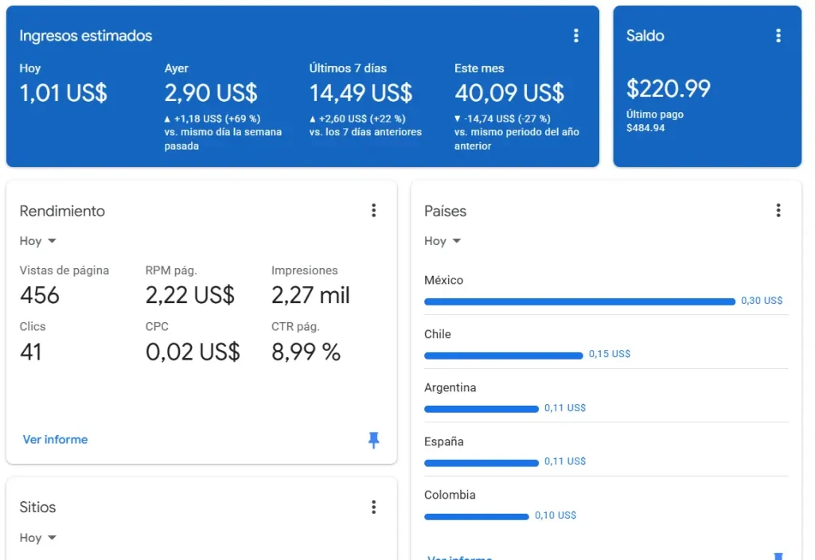Open Sitios card three-dot menu
The image size is (815, 560).
click(x=374, y=507)
